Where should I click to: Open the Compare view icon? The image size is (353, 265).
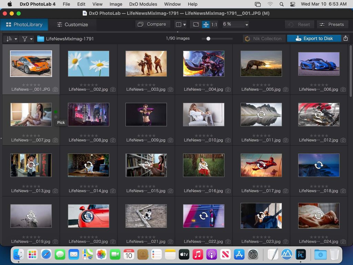[152, 24]
